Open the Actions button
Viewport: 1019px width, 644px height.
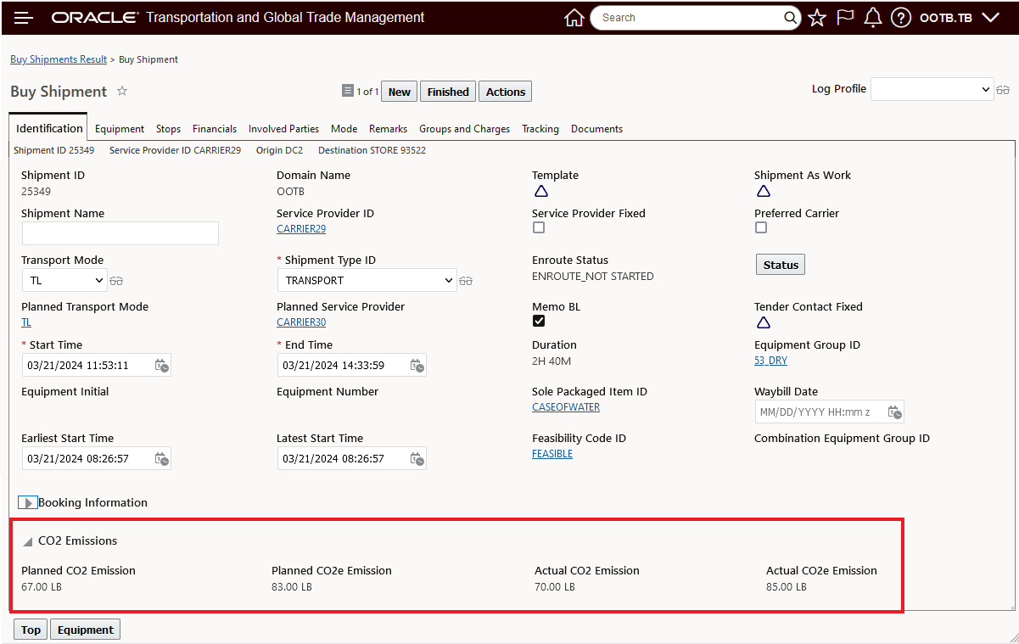point(506,92)
